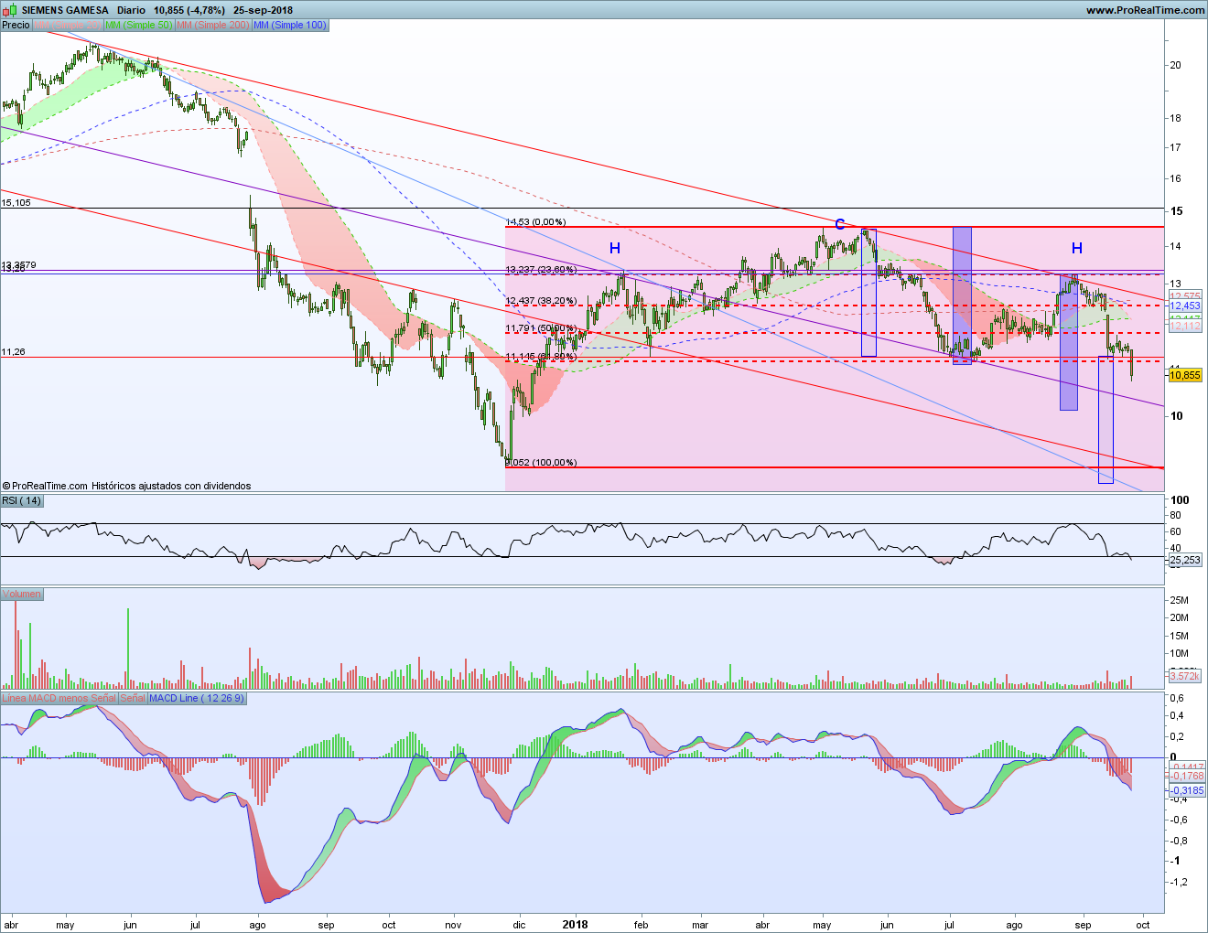Select the Señal label in MACD panel
1208x933 pixels.
[x=133, y=698]
